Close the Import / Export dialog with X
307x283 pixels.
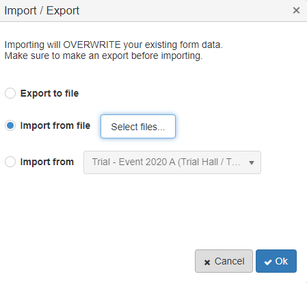point(296,10)
